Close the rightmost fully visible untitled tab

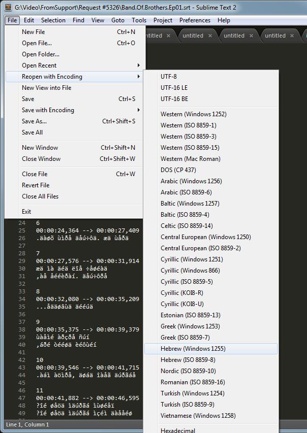pyautogui.click(x=292, y=36)
